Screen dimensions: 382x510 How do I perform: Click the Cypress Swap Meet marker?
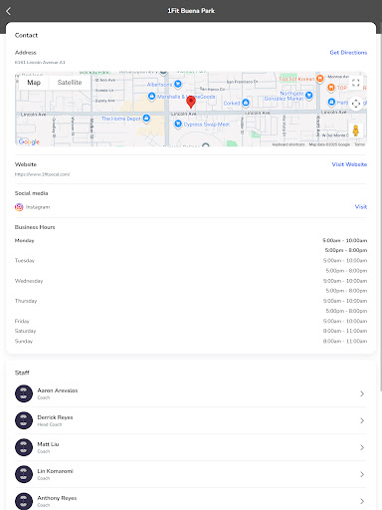(178, 124)
